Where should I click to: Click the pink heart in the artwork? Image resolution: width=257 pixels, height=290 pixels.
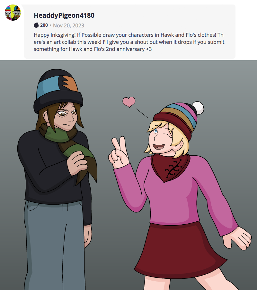(129, 101)
